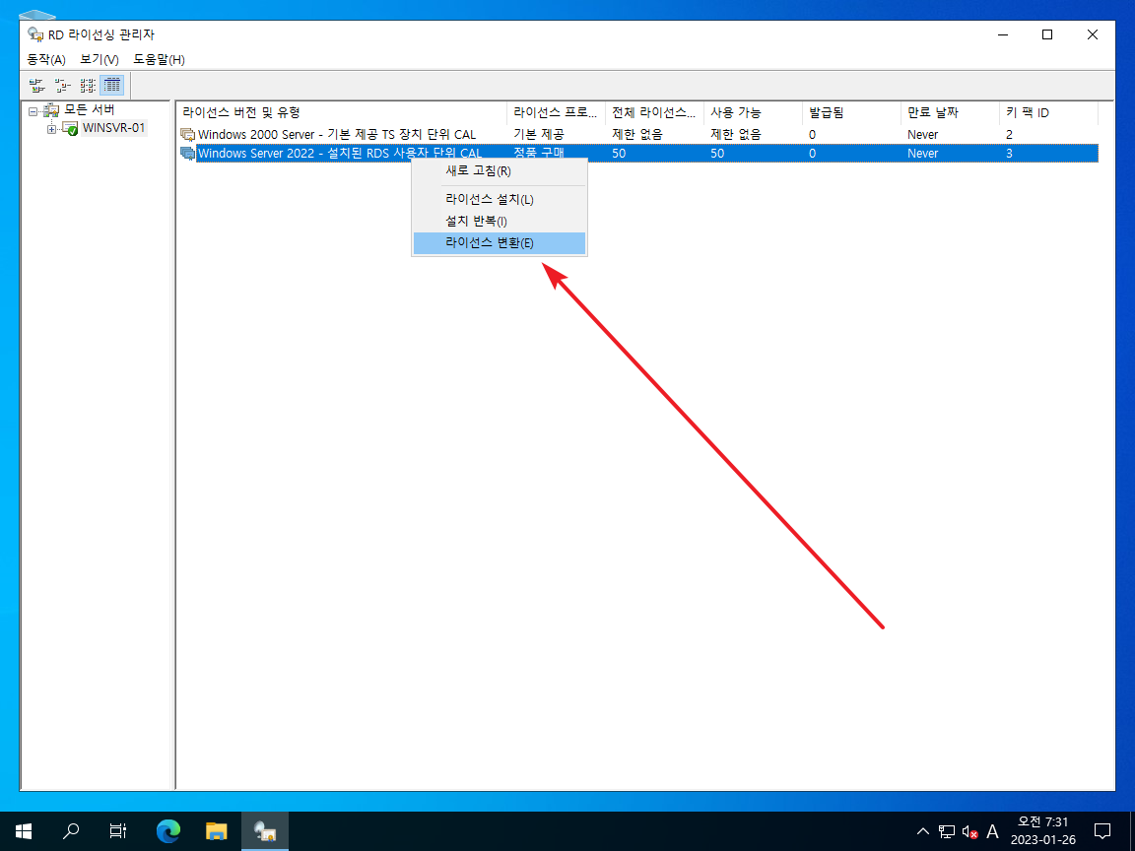Click the Never expiry cell of Windows 2000 row
1135x851 pixels.
click(x=923, y=135)
